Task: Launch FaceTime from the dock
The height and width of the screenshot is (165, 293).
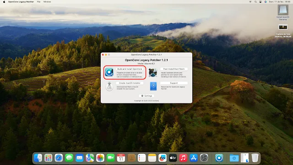Action: pyautogui.click(x=110, y=158)
